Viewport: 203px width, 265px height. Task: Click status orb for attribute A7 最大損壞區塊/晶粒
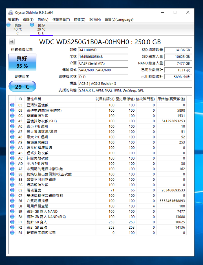coord(12,132)
